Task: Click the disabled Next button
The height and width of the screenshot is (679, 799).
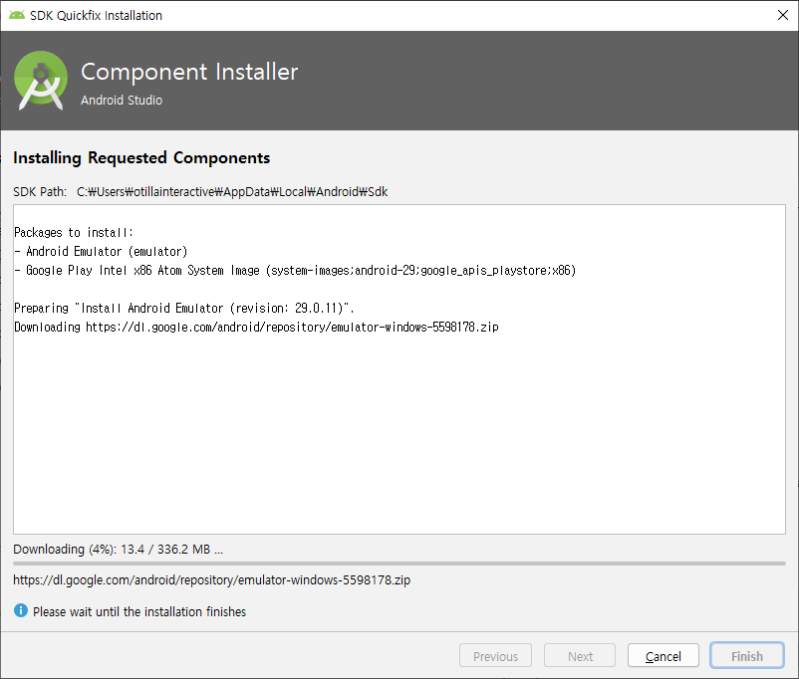Action: tap(580, 655)
